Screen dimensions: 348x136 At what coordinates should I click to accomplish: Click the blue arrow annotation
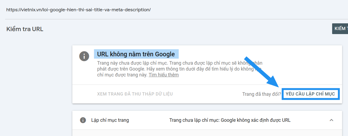coord(262,72)
